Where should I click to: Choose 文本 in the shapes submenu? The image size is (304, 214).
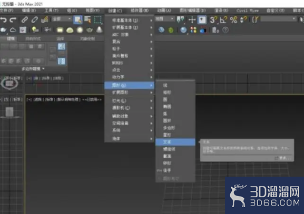[175, 142]
